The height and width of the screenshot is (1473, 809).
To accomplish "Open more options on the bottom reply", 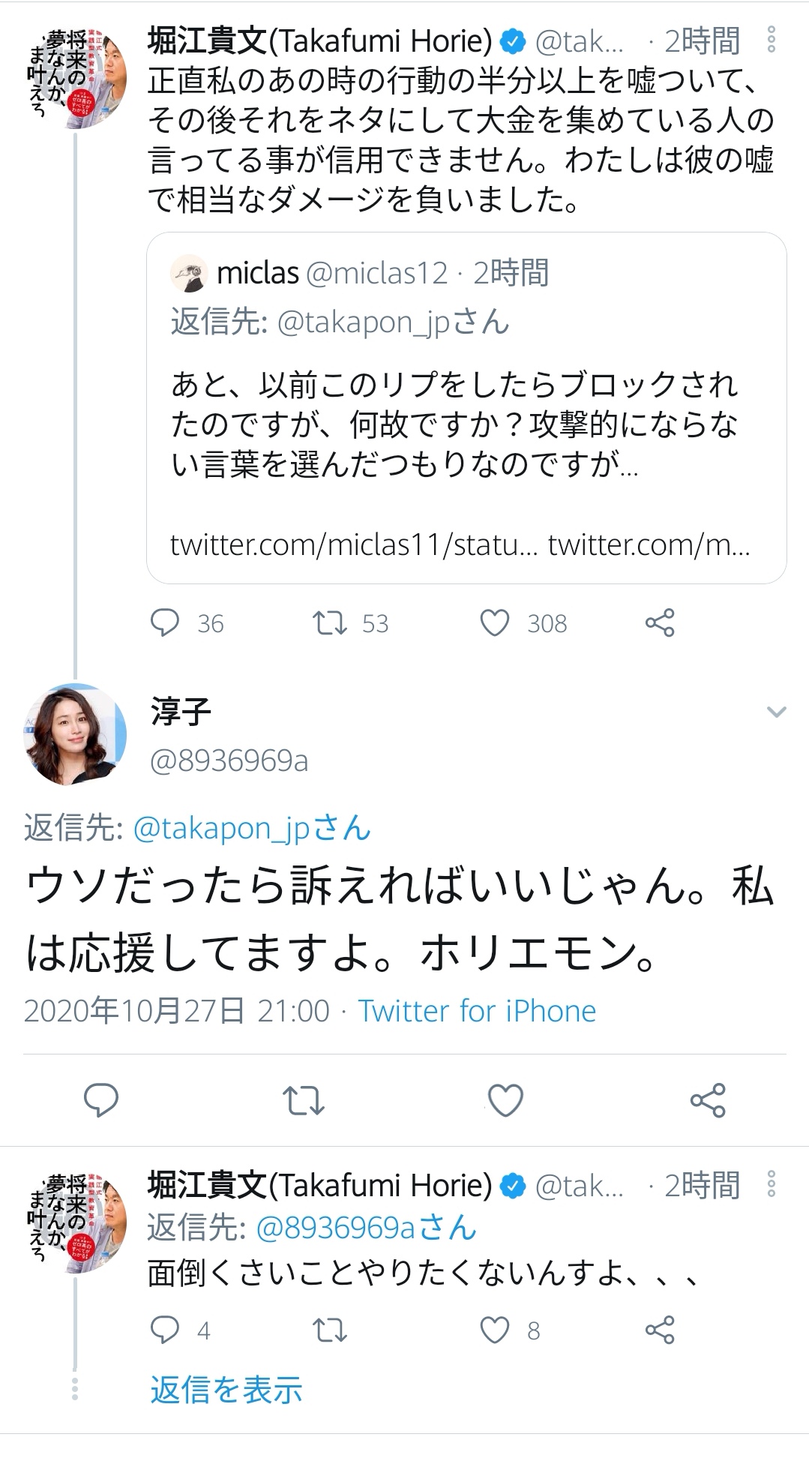I will 771,1185.
